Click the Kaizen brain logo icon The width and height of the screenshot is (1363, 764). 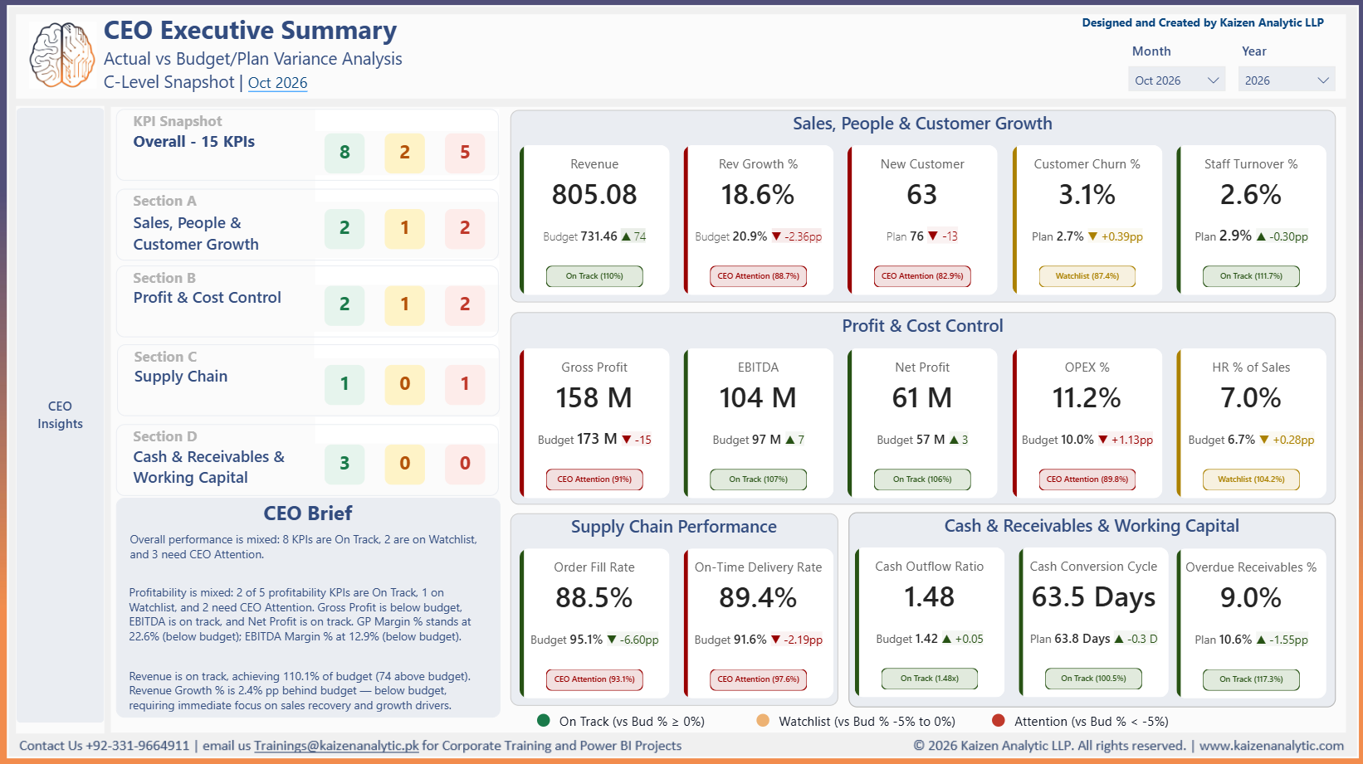click(x=62, y=55)
